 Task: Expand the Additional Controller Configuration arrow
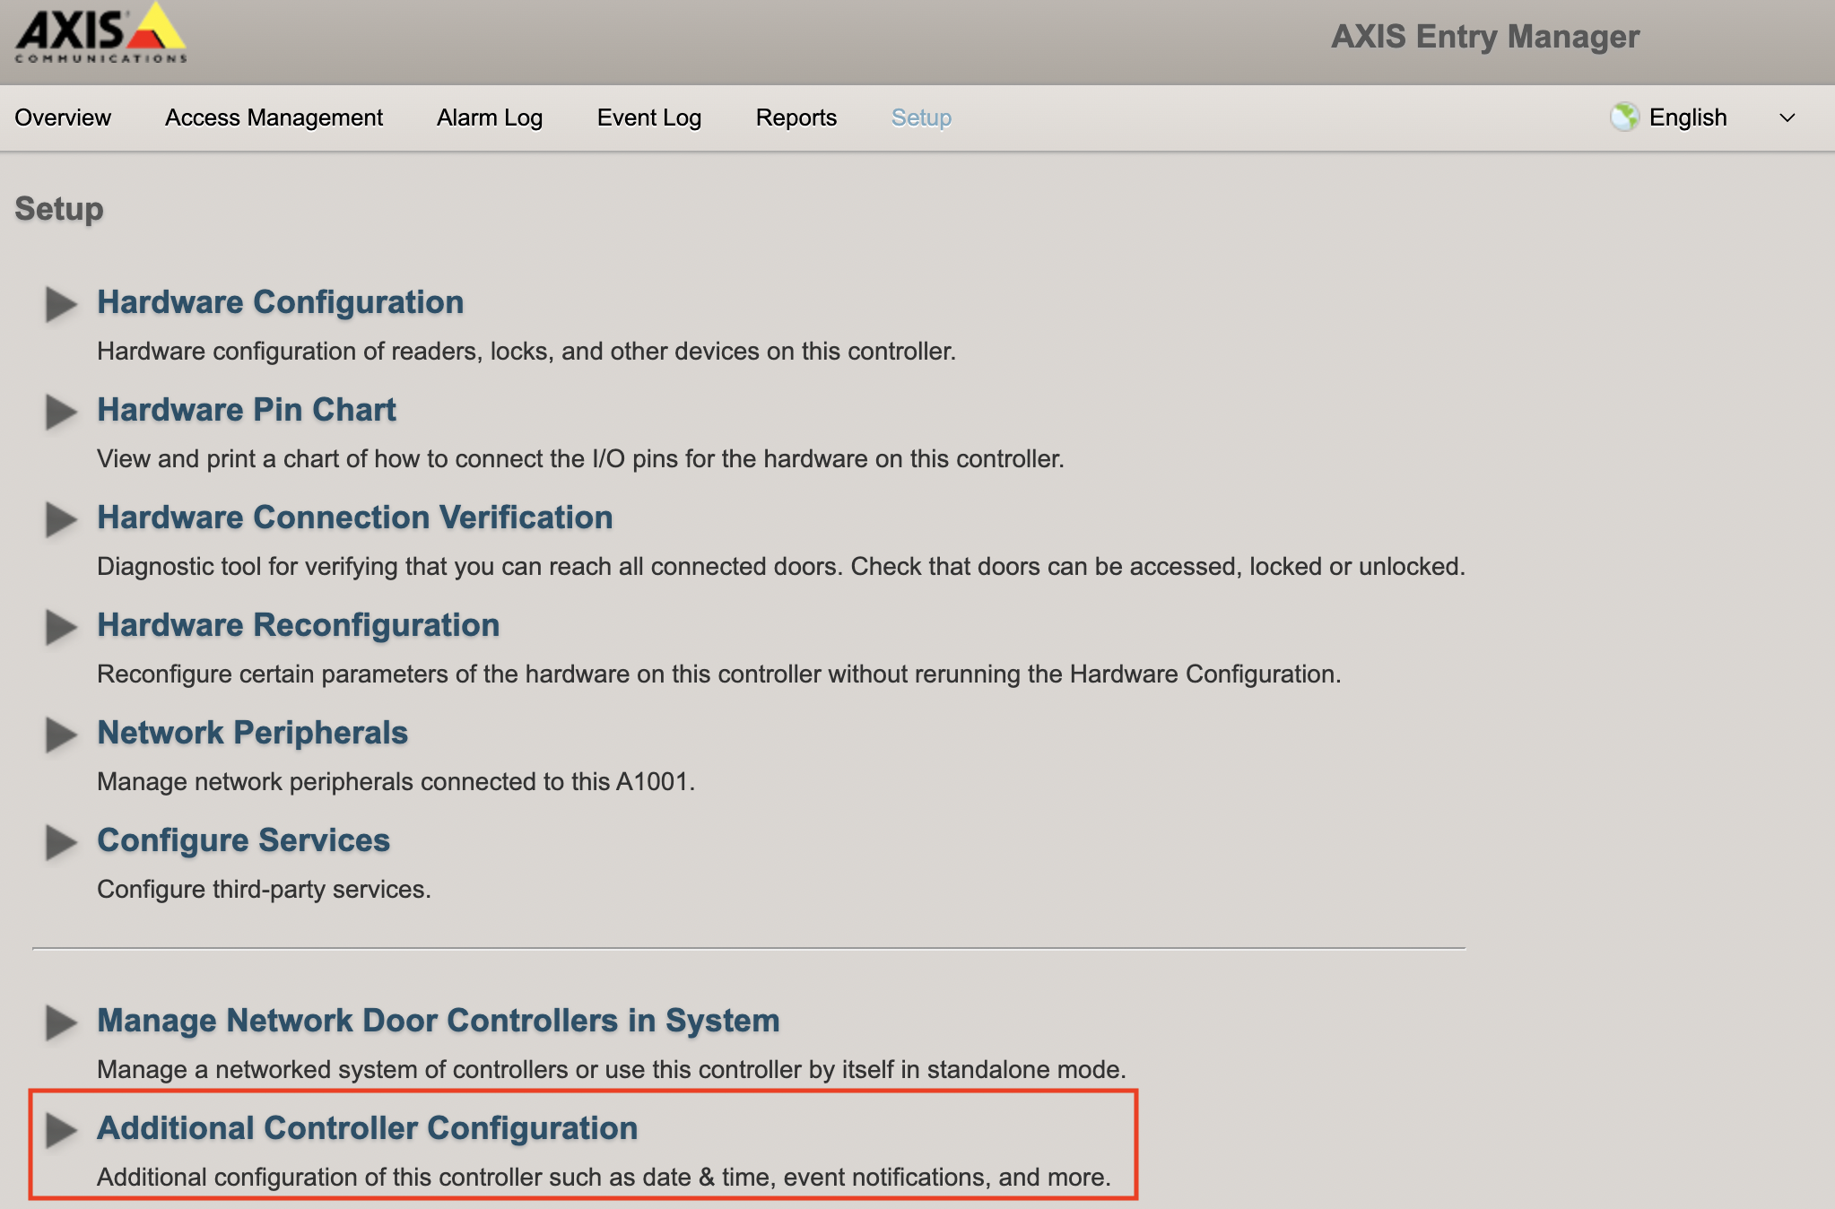pyautogui.click(x=61, y=1130)
